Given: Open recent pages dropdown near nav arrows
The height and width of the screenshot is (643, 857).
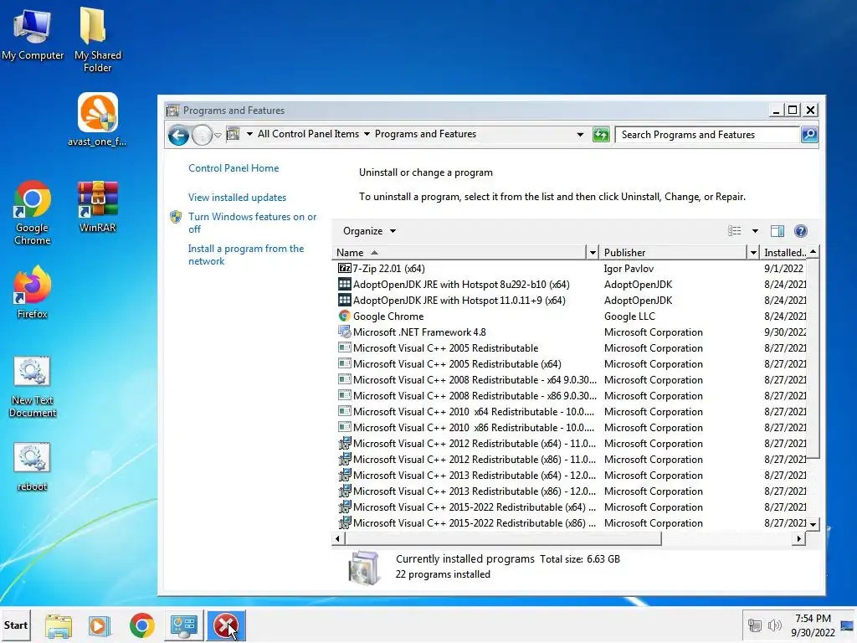Looking at the screenshot, I should tap(218, 135).
